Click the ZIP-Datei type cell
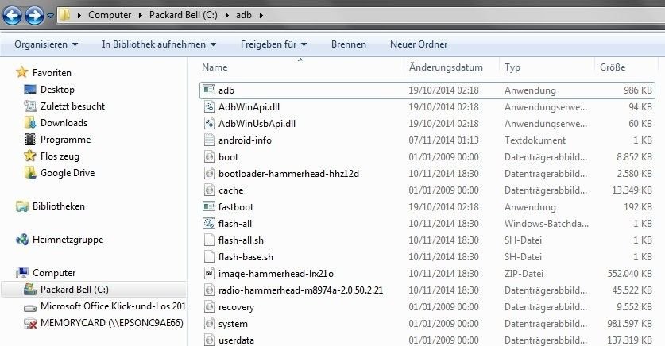665x346 pixels. coord(524,274)
